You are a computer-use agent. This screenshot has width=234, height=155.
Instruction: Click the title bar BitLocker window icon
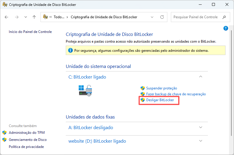5,4
